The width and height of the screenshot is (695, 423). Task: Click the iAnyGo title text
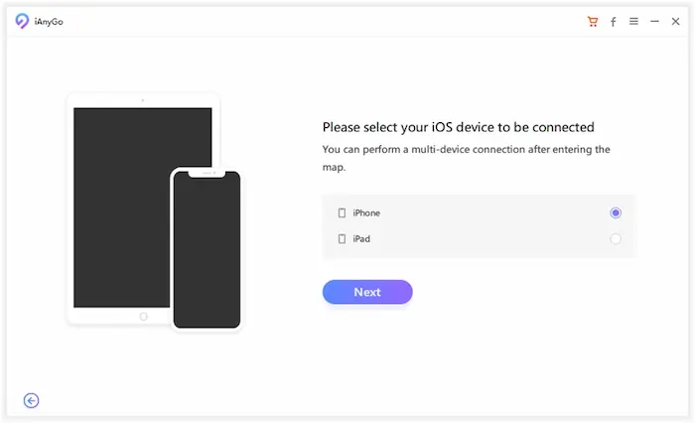click(49, 22)
